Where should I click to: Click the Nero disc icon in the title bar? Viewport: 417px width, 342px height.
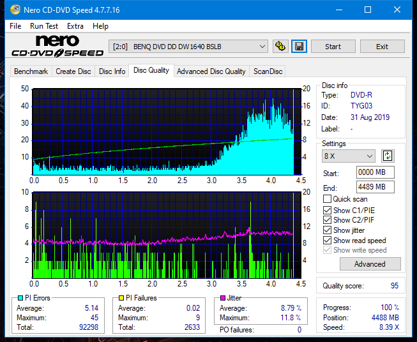(15, 10)
